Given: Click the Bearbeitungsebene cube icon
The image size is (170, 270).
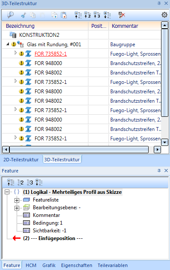Looking at the screenshot, I should tap(26, 208).
